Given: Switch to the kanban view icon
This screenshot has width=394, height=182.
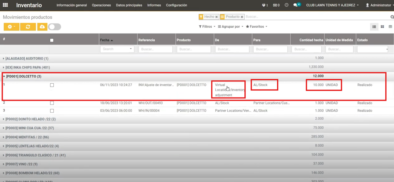Looking at the screenshot, I should pos(382,27).
